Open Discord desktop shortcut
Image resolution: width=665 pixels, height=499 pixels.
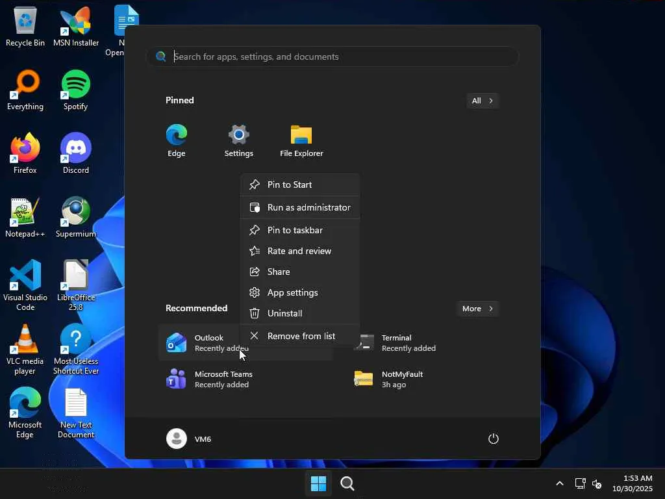tap(76, 154)
